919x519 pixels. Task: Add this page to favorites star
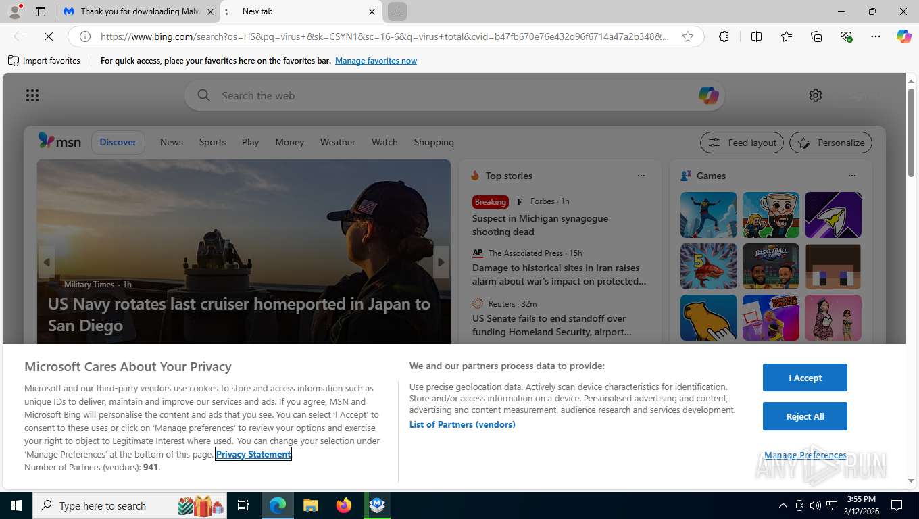(x=688, y=36)
